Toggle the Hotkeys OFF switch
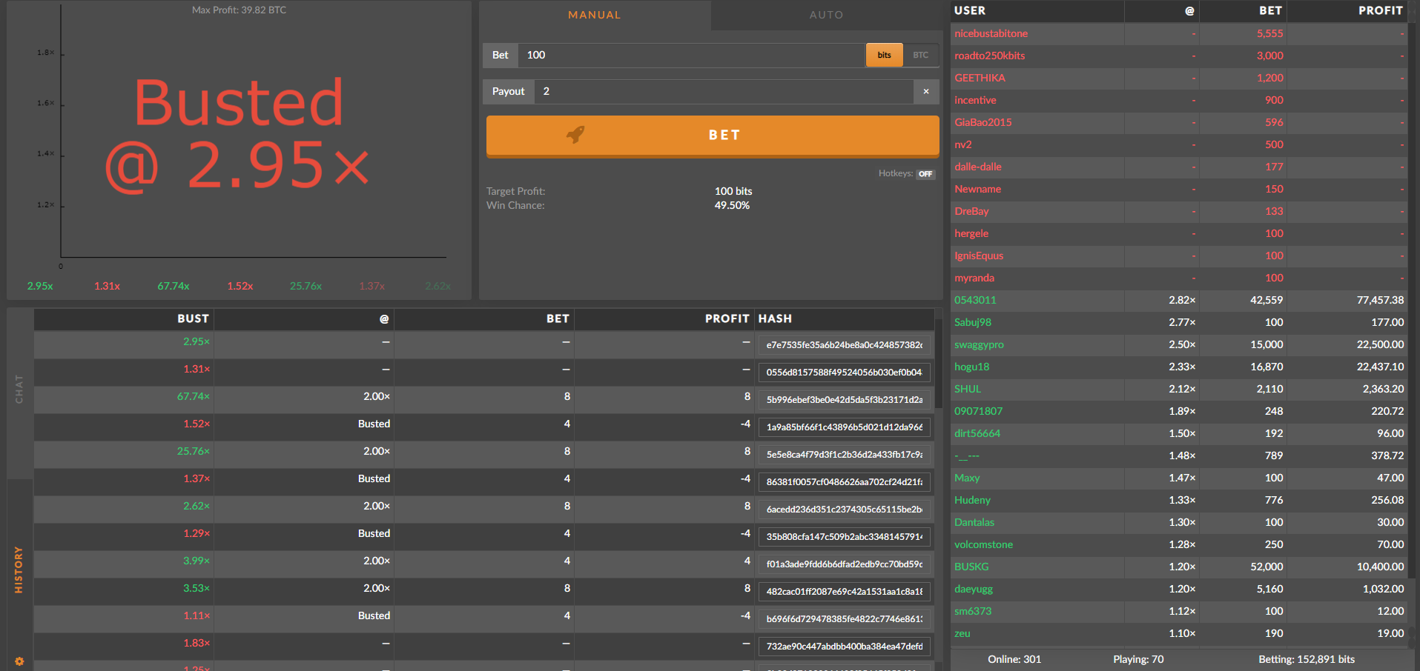Viewport: 1420px width, 671px height. point(925,174)
